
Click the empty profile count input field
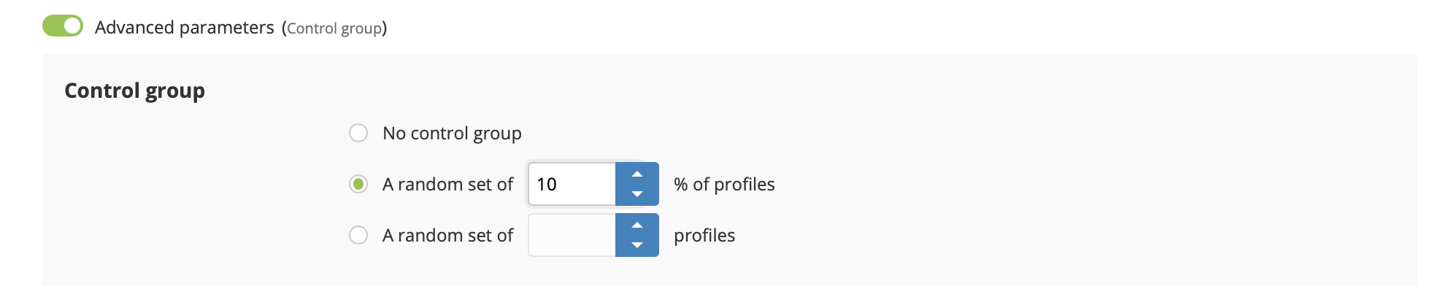(x=572, y=235)
